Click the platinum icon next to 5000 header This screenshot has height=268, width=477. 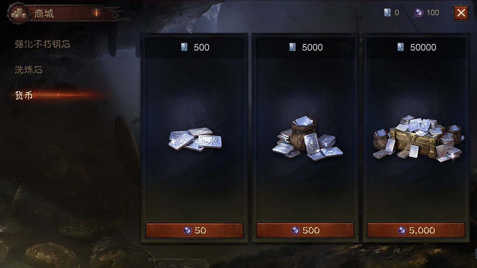tap(292, 47)
